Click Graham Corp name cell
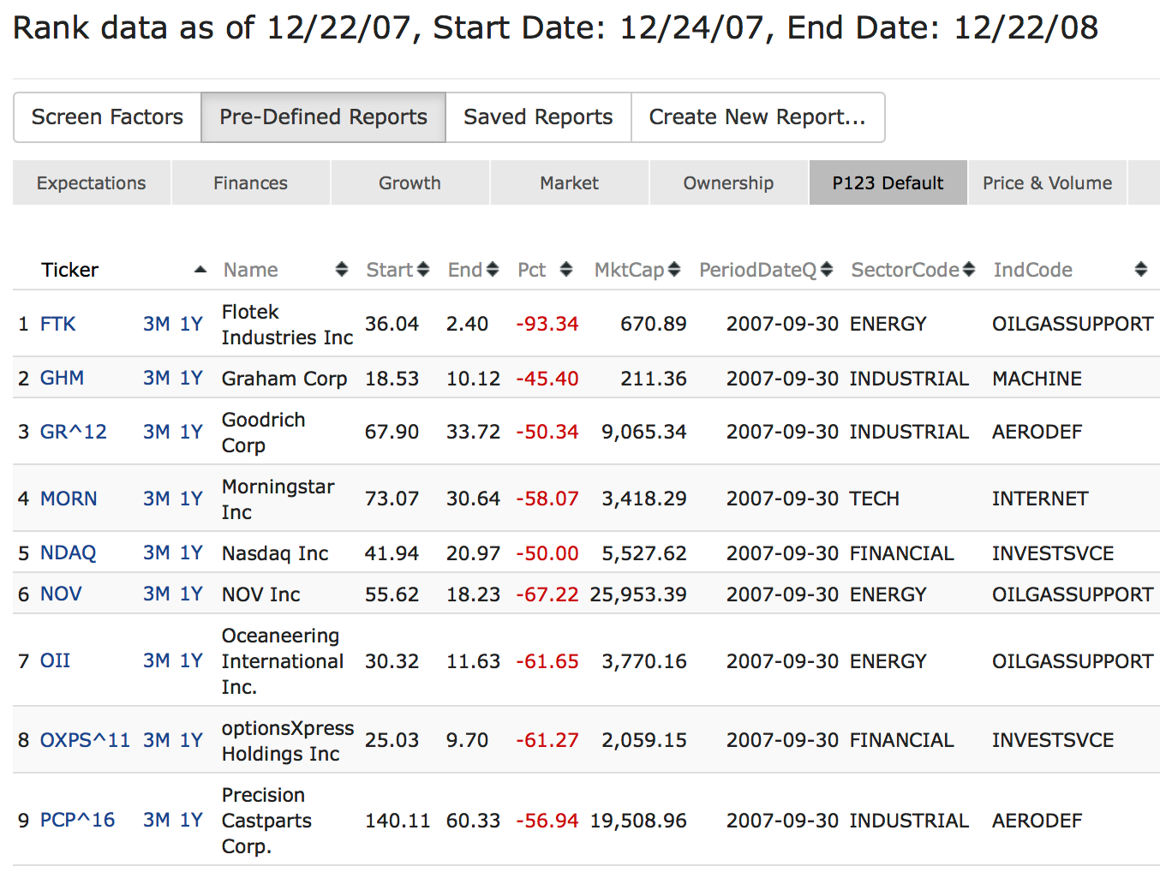The height and width of the screenshot is (896, 1160). [x=284, y=379]
